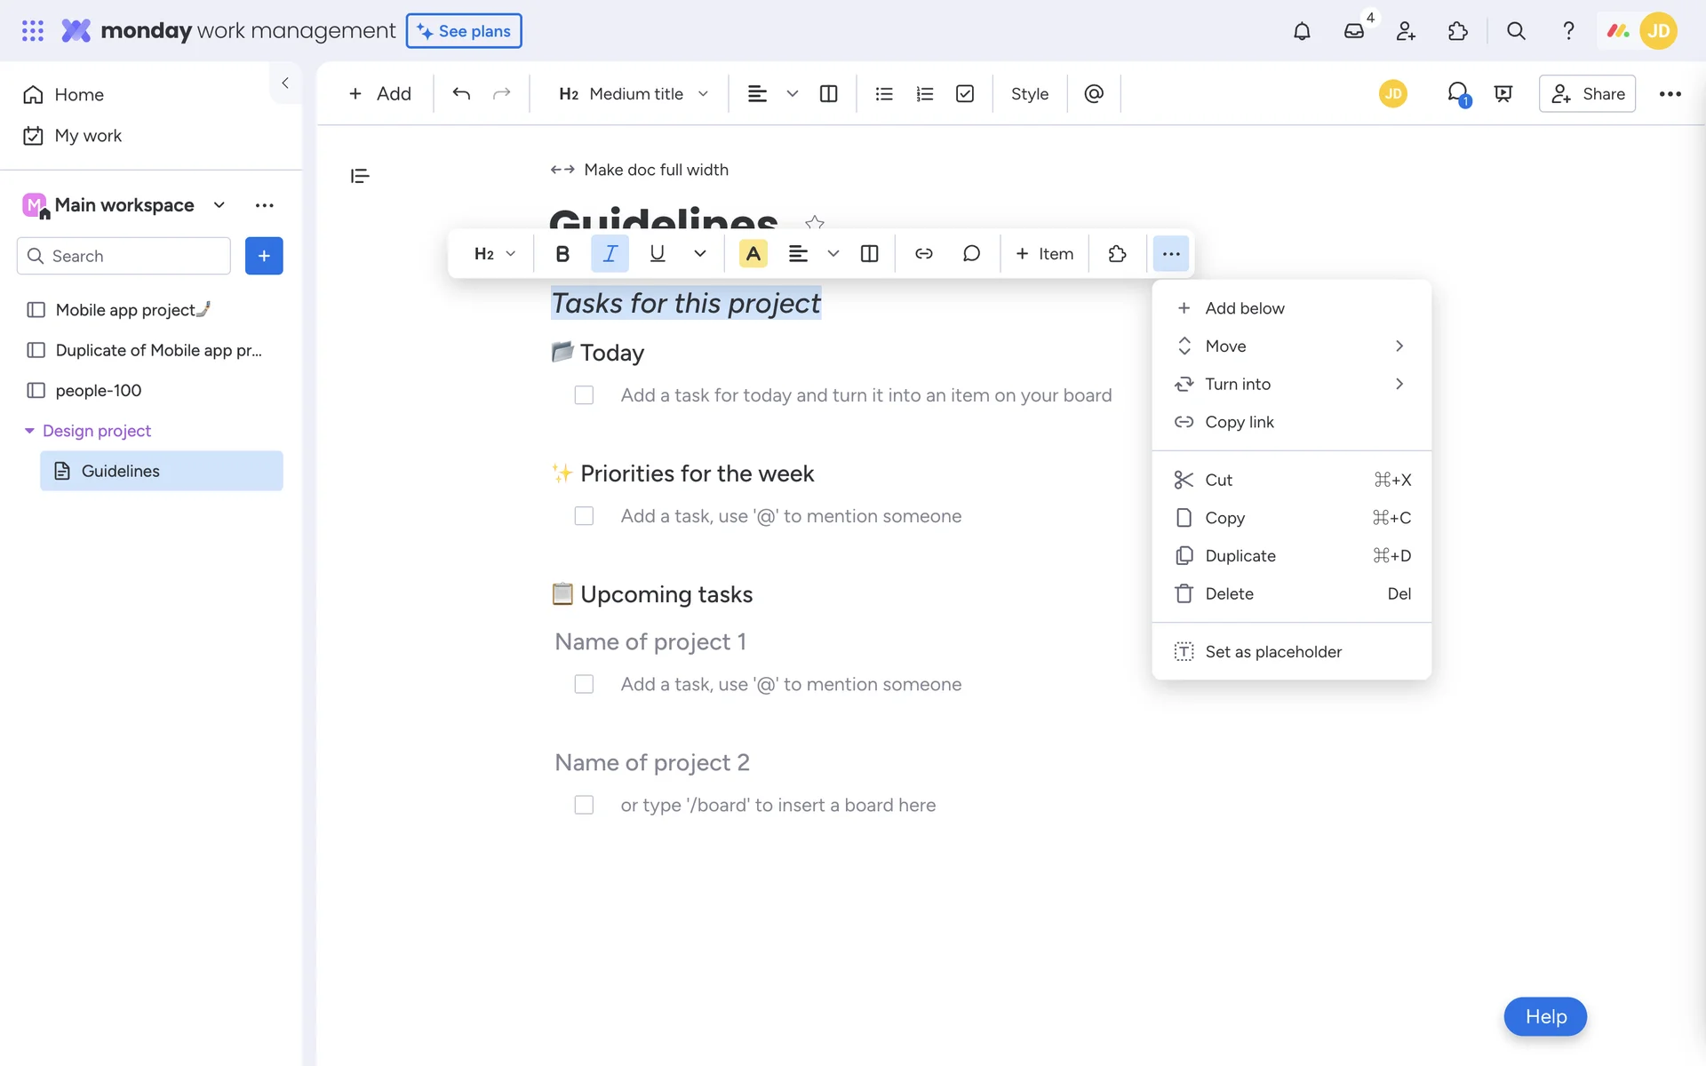
Task: Open the table of contents outline icon
Action: click(x=360, y=176)
